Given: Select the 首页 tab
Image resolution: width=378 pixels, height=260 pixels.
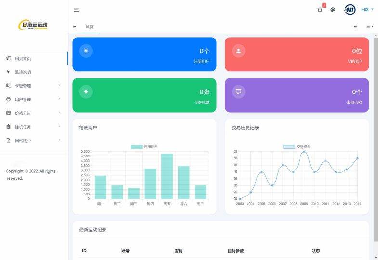Looking at the screenshot, I should click(x=89, y=26).
